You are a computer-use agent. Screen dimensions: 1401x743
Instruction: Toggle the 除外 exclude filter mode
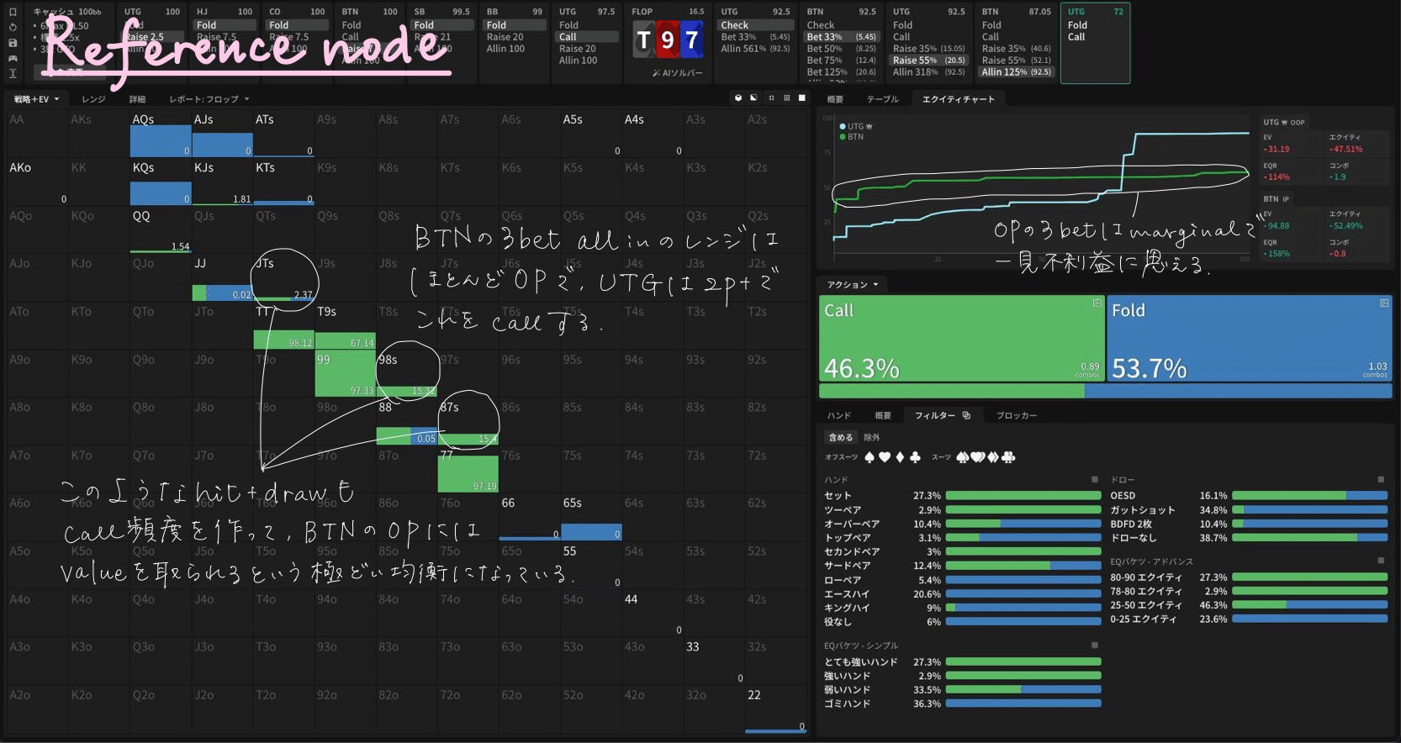click(x=872, y=437)
